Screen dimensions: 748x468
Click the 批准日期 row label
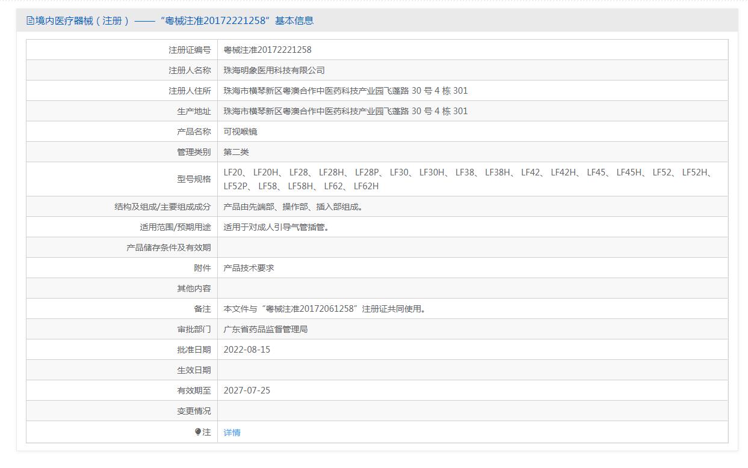tap(194, 350)
